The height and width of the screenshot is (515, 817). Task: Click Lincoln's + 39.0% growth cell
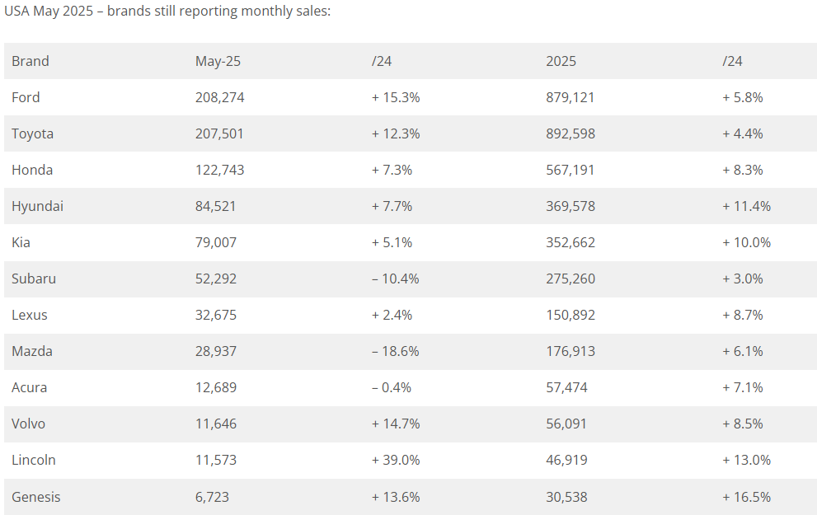click(x=396, y=460)
